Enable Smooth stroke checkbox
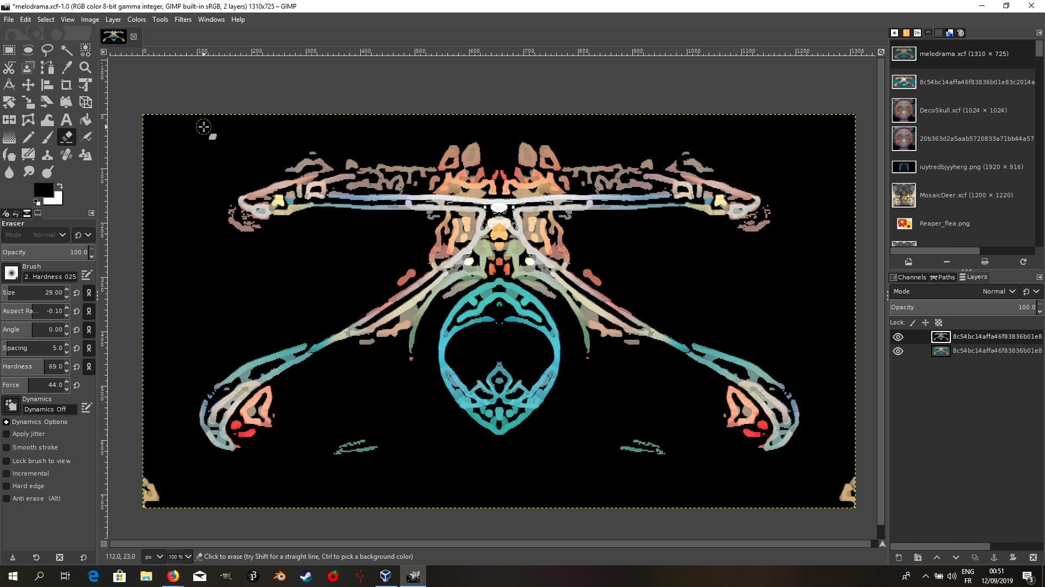Viewport: 1045px width, 587px height. click(x=7, y=447)
